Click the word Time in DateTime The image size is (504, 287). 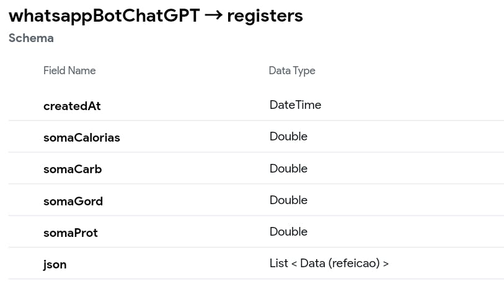(309, 105)
